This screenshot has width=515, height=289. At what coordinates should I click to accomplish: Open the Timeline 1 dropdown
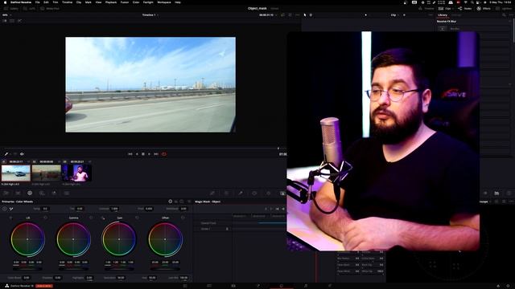click(150, 15)
